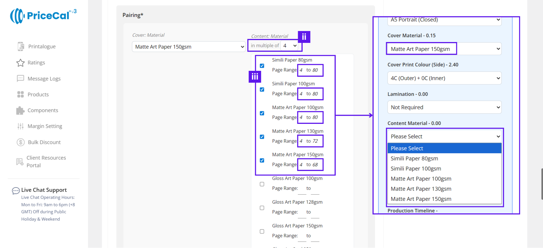This screenshot has height=248, width=543.
Task: Click the PriceCal logo
Action: [43, 16]
